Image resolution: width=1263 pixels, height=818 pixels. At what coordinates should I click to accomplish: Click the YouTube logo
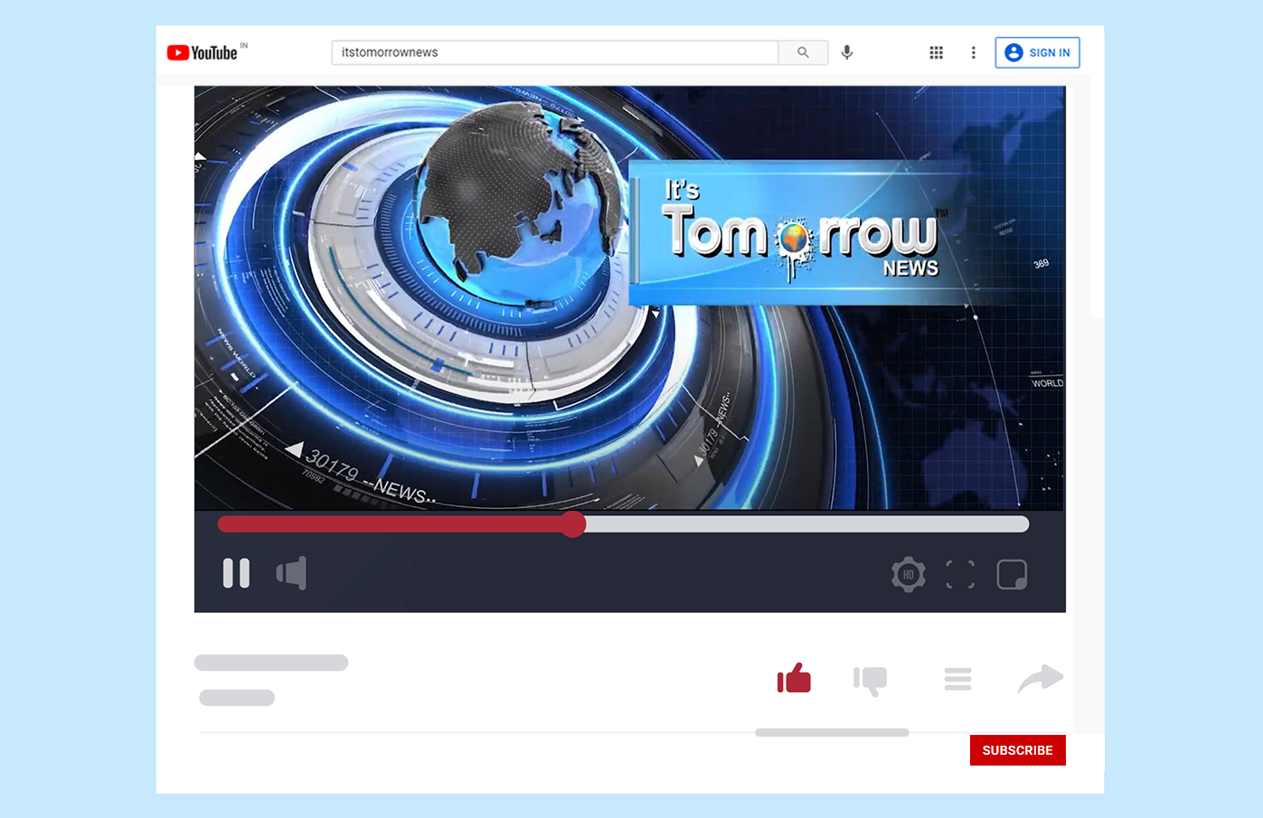pos(203,52)
